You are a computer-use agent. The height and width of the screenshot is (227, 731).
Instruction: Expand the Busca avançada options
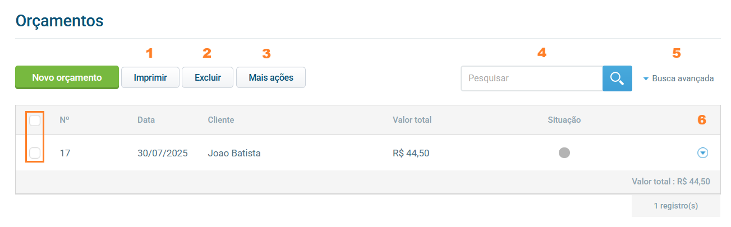coord(679,78)
